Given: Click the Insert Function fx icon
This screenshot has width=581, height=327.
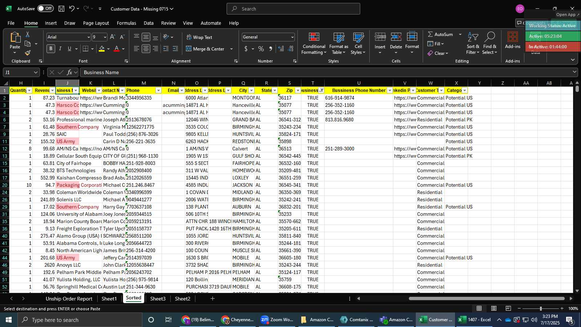Looking at the screenshot, I should tap(70, 72).
